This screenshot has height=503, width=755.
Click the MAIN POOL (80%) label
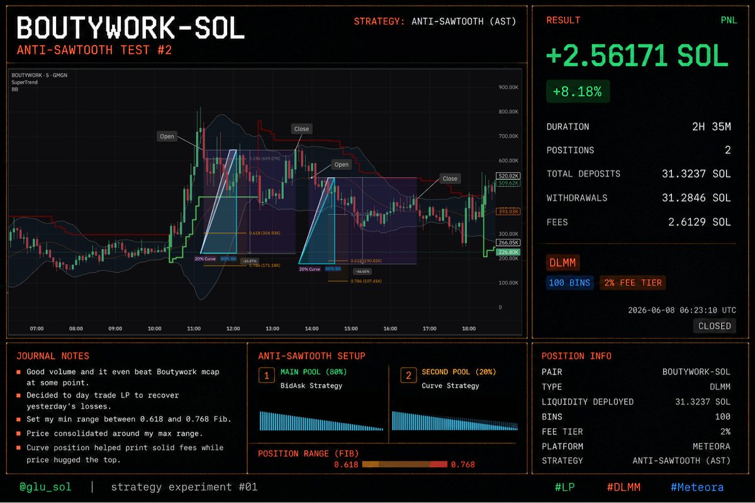click(x=313, y=372)
